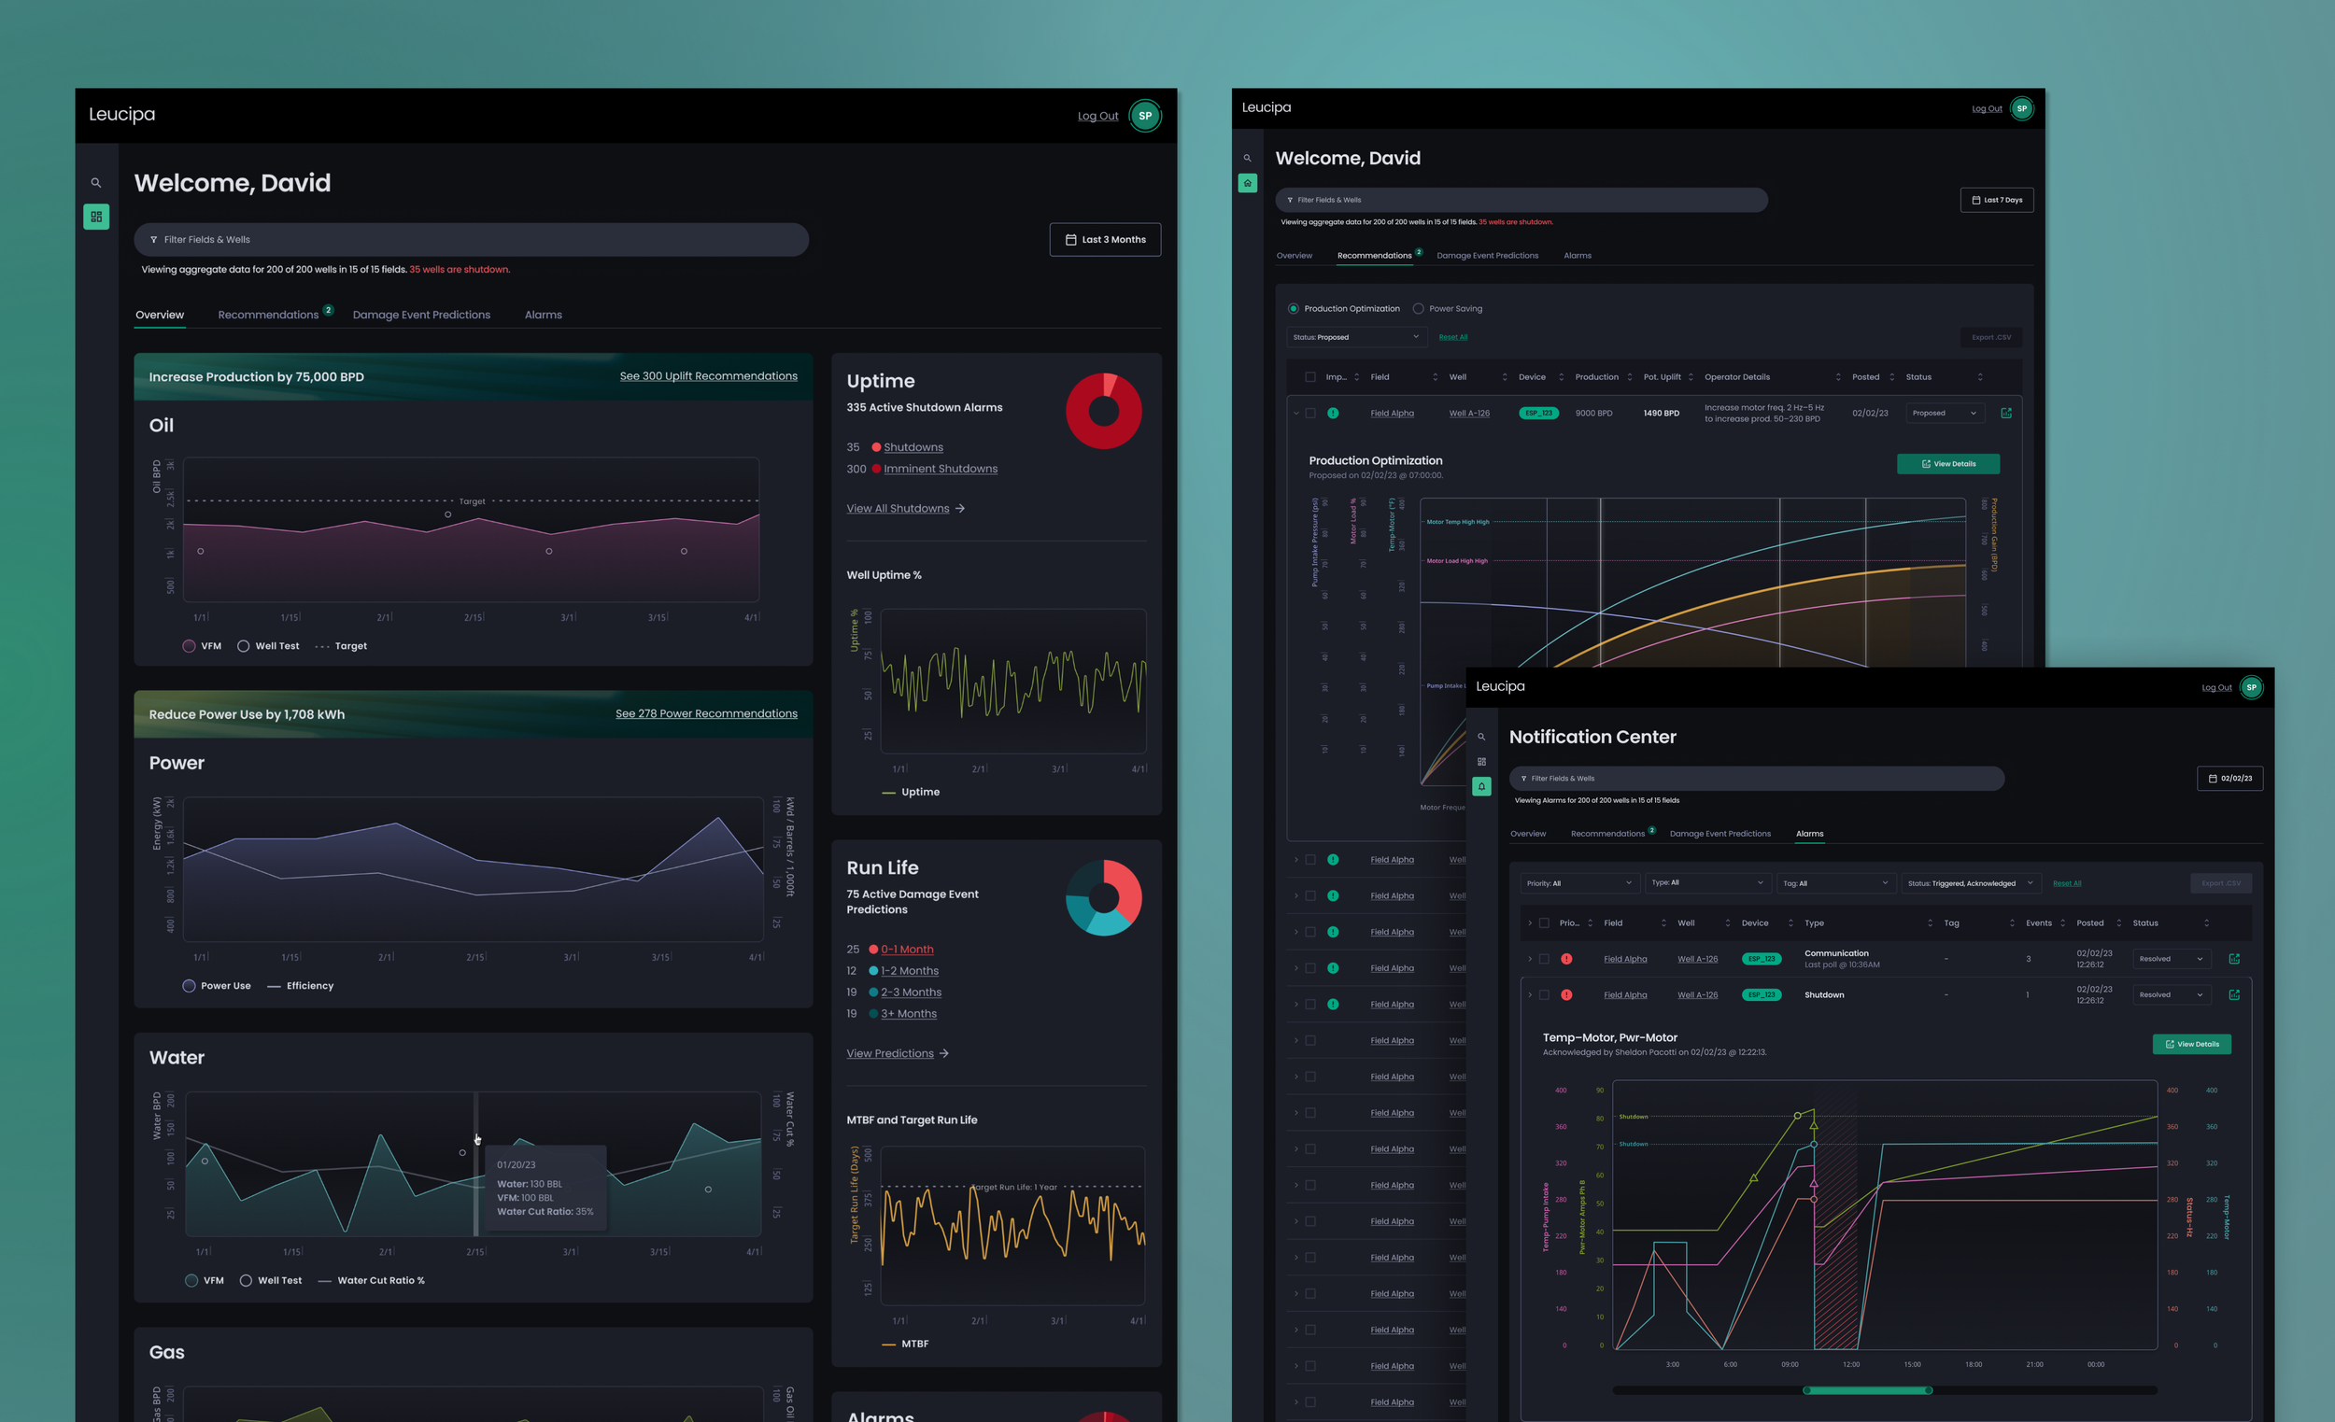Select the Production Optimization radio button

point(1293,309)
